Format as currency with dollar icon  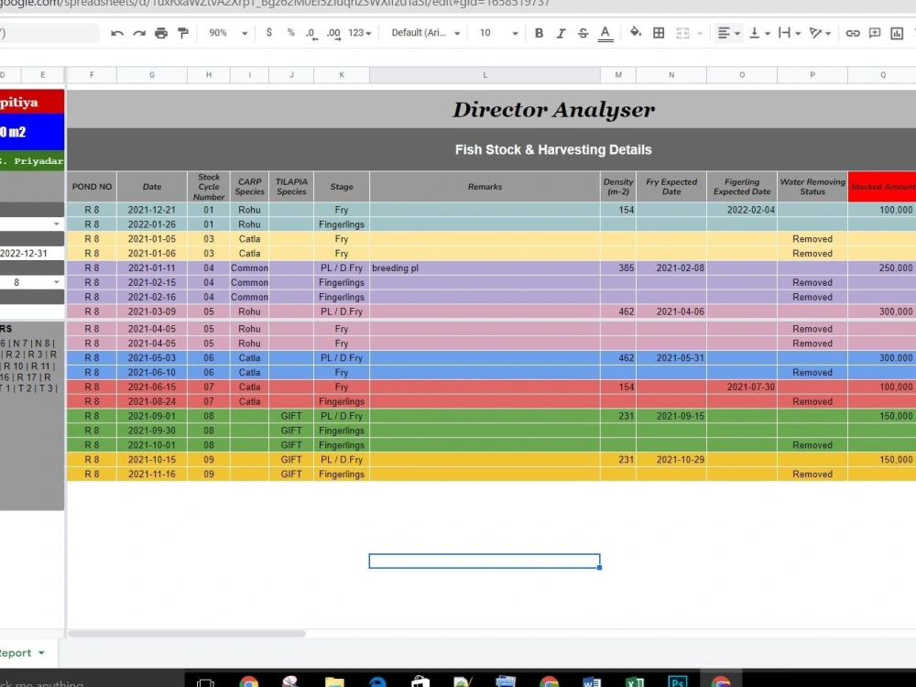tap(268, 33)
